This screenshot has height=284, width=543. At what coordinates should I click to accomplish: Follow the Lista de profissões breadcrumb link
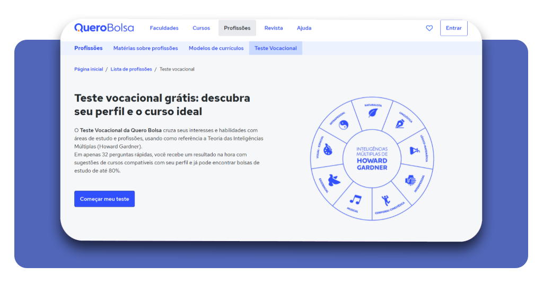[132, 69]
